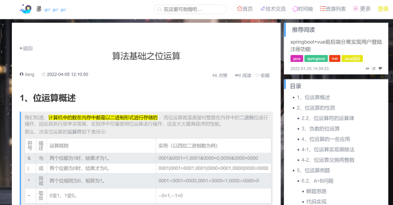Image resolution: width=393 pixels, height=205 pixels.
Task: Jump to 6.2、A+B问题 section
Action: click(317, 181)
